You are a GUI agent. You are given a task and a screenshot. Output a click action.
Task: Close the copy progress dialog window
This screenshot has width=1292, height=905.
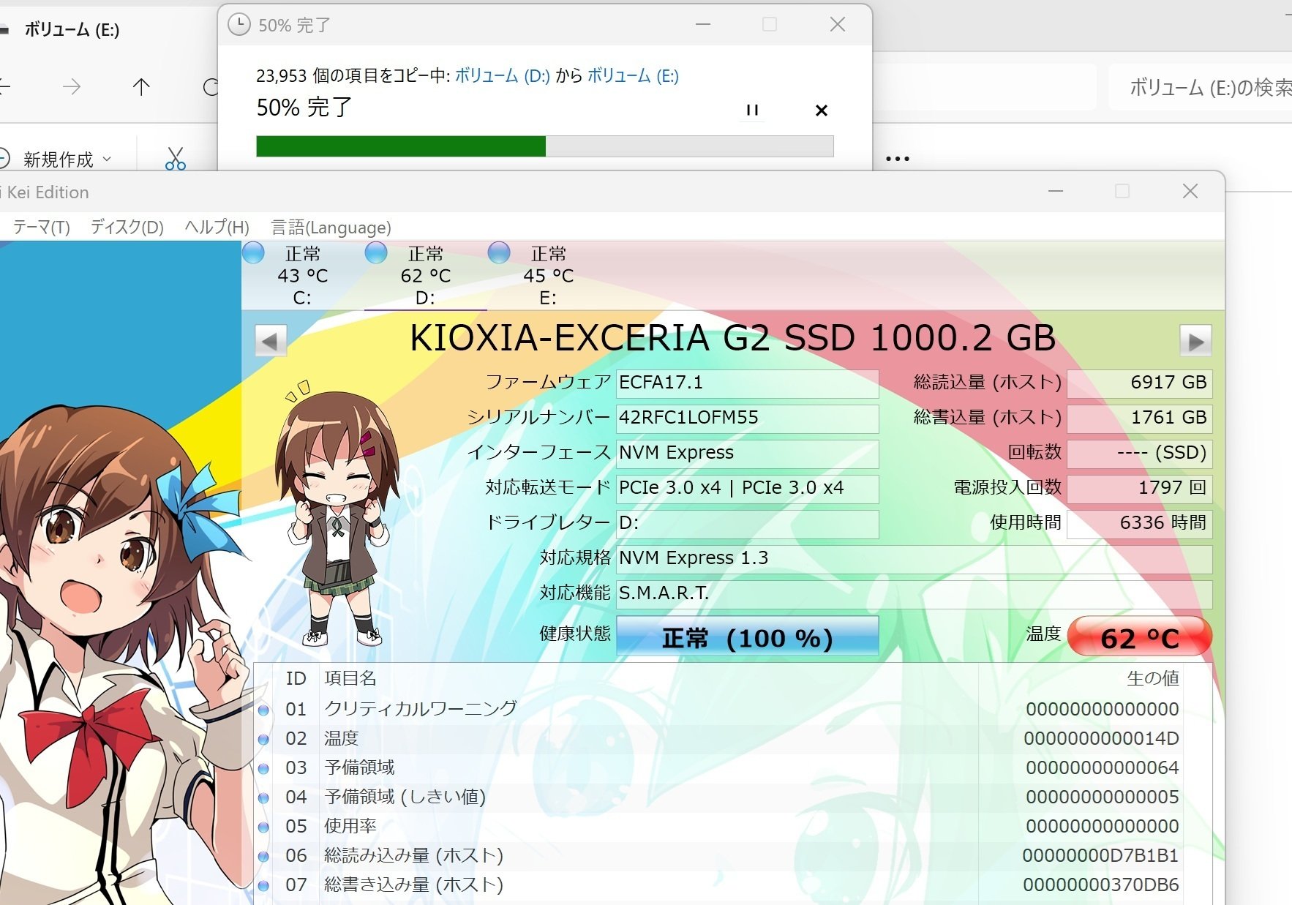[x=838, y=24]
